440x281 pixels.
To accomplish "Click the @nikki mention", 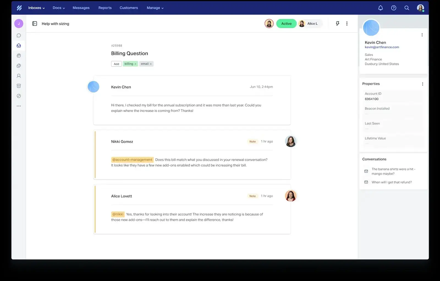I will 118,214.
